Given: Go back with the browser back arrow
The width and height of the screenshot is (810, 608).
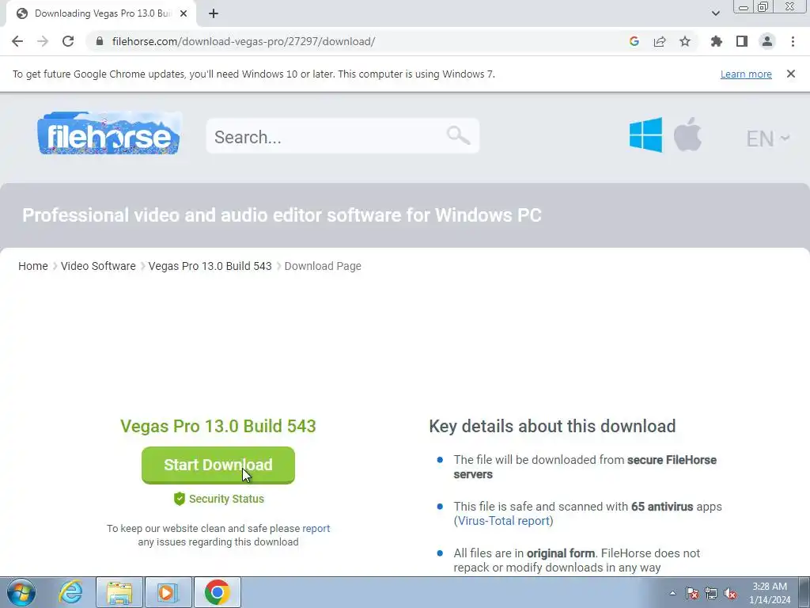Looking at the screenshot, I should click(17, 41).
